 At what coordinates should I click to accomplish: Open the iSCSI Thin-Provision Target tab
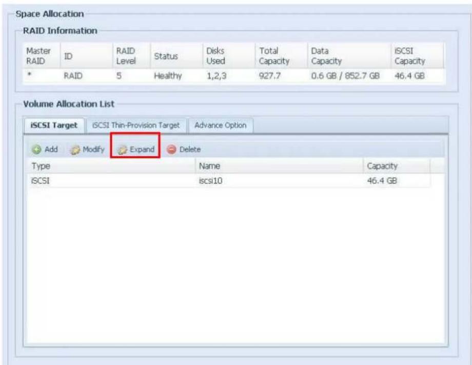coord(136,125)
